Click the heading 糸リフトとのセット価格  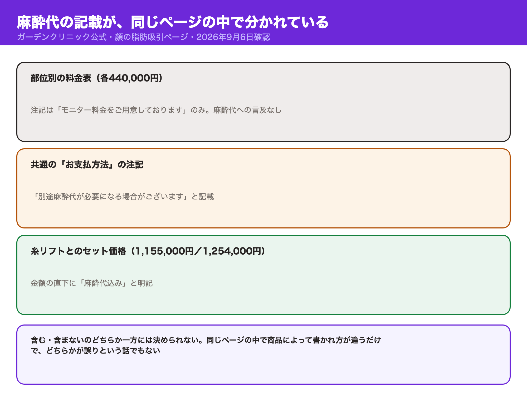(x=78, y=251)
